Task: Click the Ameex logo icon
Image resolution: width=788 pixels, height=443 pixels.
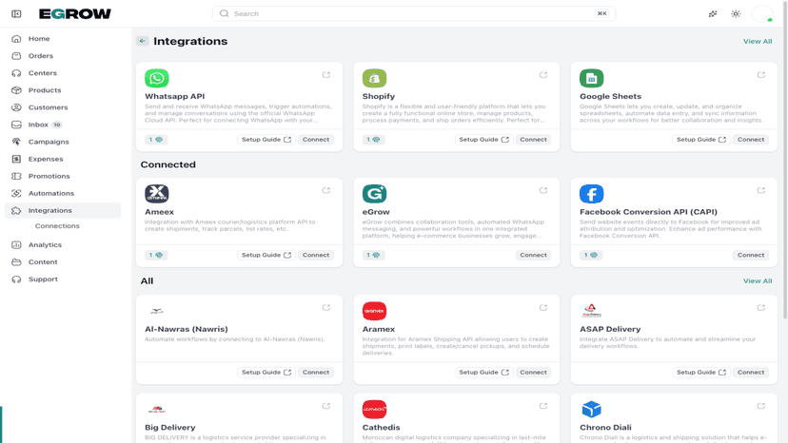Action: (x=157, y=194)
